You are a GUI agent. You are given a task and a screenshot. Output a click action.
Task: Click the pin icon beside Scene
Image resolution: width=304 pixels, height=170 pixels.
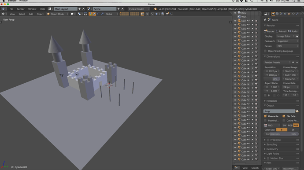265,20
